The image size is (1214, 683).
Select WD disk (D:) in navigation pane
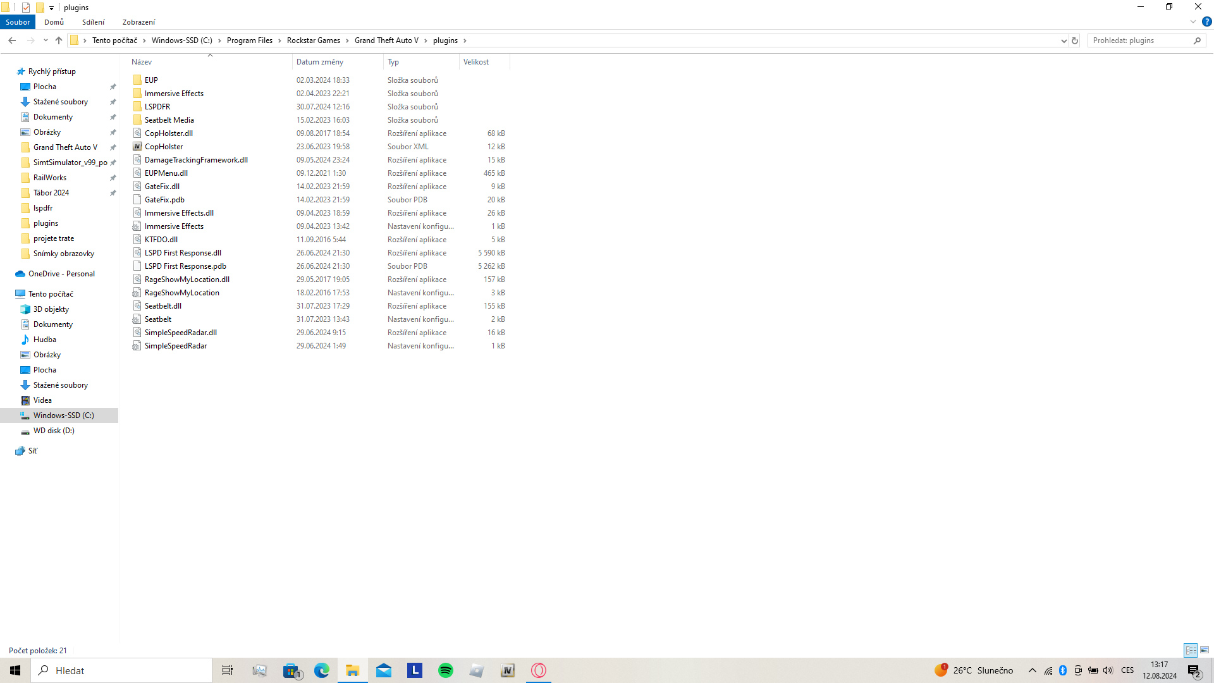click(x=54, y=431)
